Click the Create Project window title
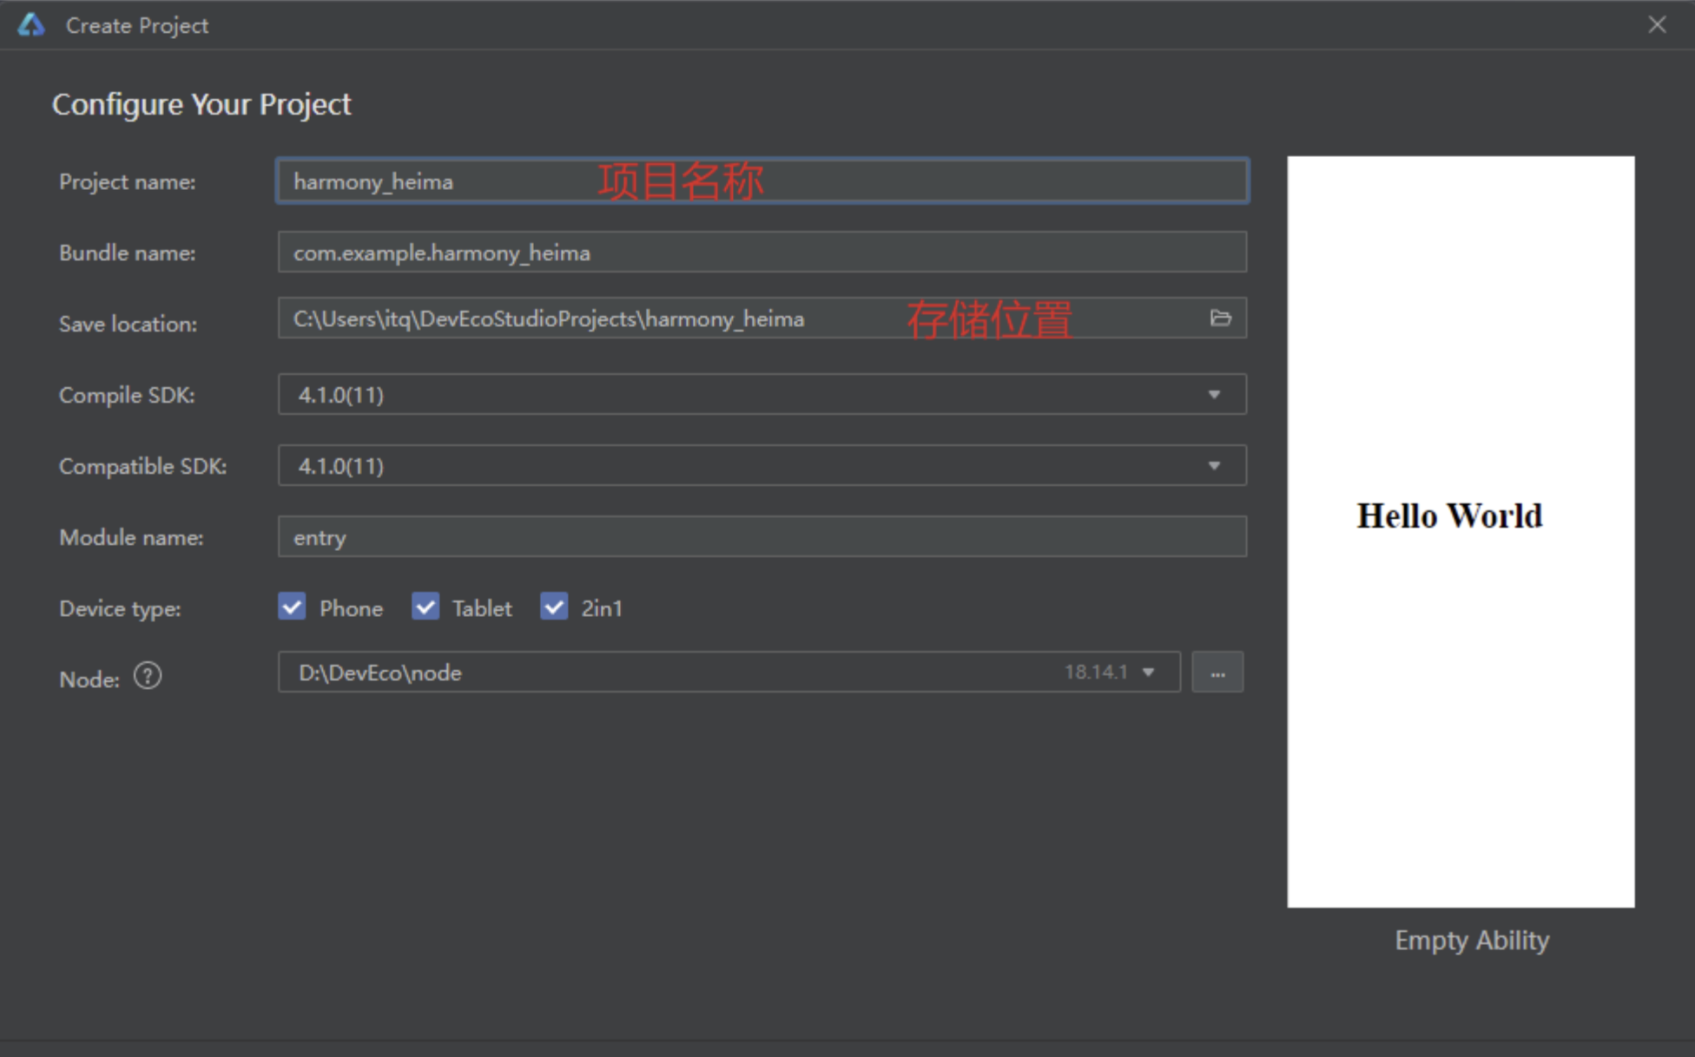Screen dimensions: 1695x1057 (137, 26)
